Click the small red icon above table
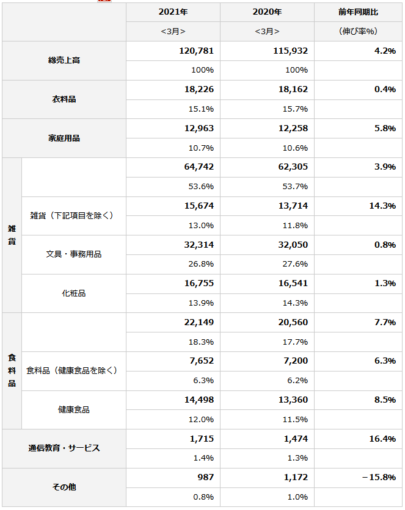Screen dimensions: 405x510 click(104, 1)
